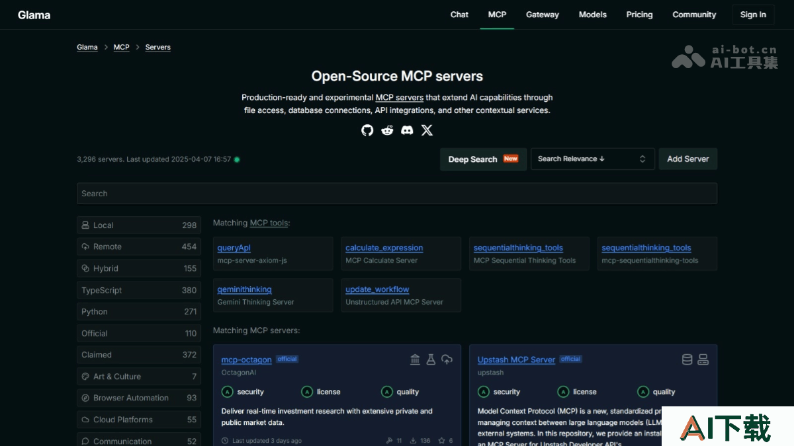Click the flask icon on mcp-octagon card
The width and height of the screenshot is (794, 446).
click(431, 359)
